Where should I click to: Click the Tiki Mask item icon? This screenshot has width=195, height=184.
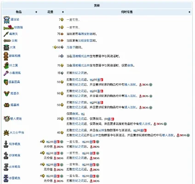click(6, 82)
